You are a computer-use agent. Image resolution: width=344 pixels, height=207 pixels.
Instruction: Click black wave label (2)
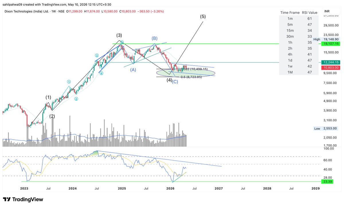pyautogui.click(x=52, y=116)
